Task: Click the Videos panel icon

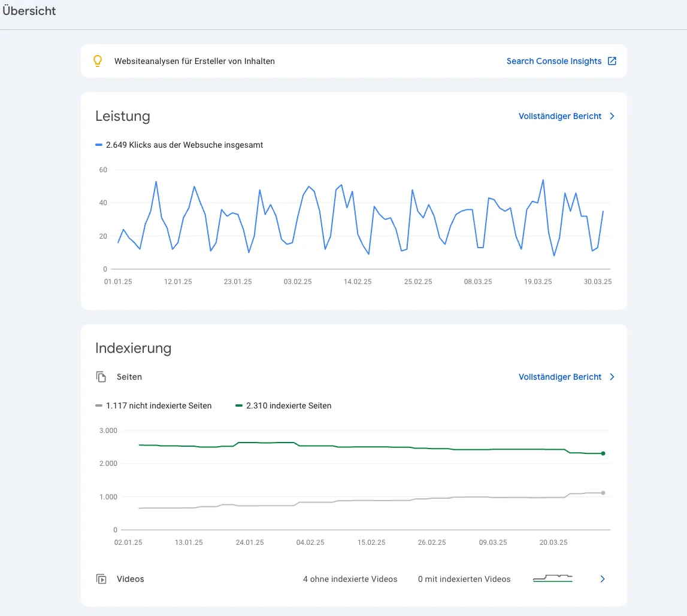Action: [101, 579]
